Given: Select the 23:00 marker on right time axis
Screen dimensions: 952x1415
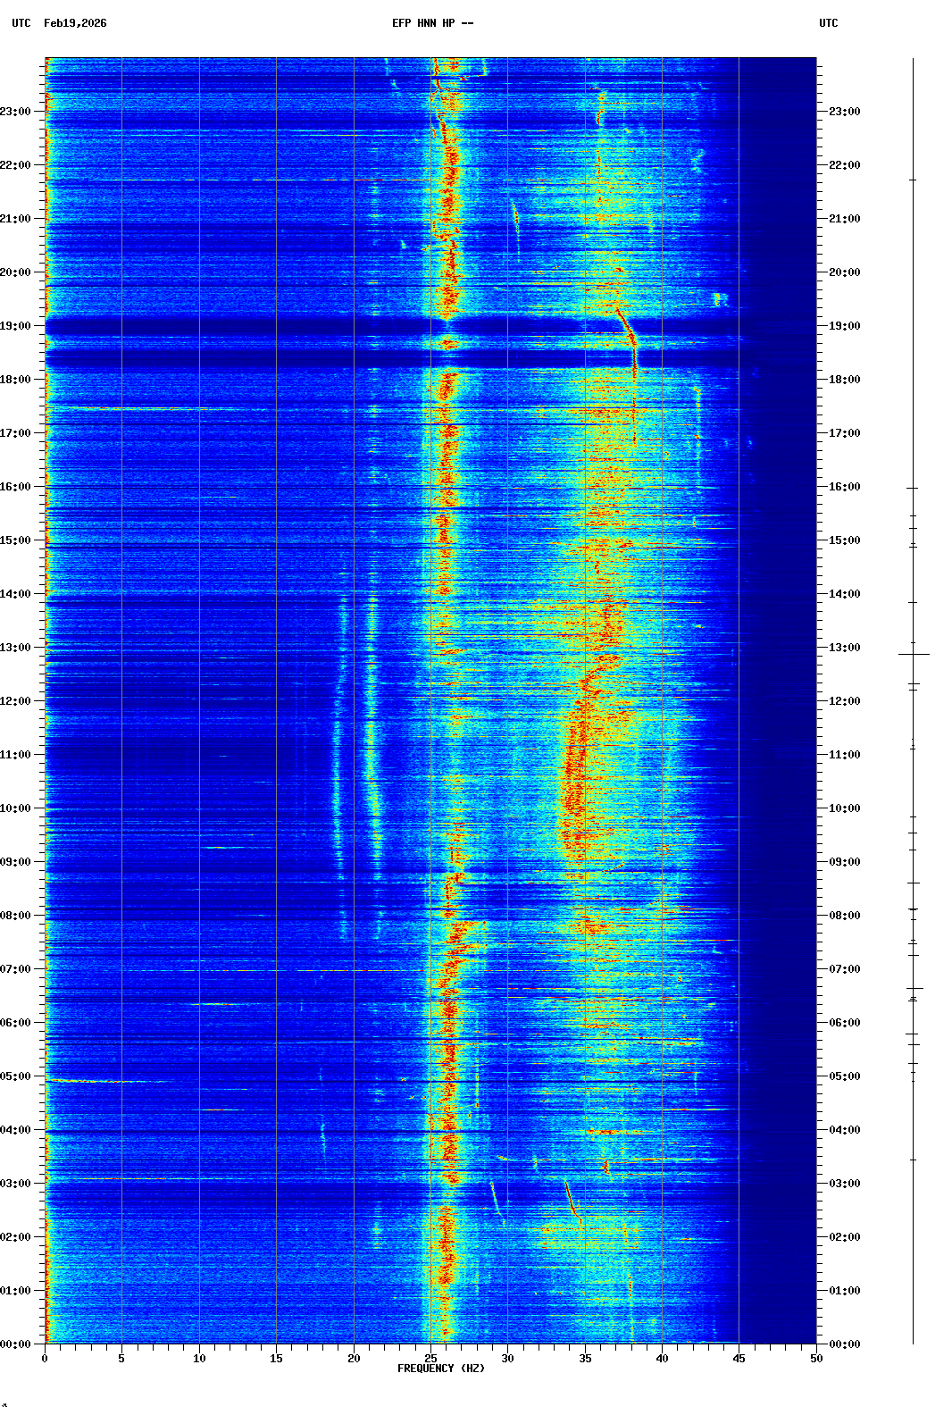Looking at the screenshot, I should (x=844, y=112).
